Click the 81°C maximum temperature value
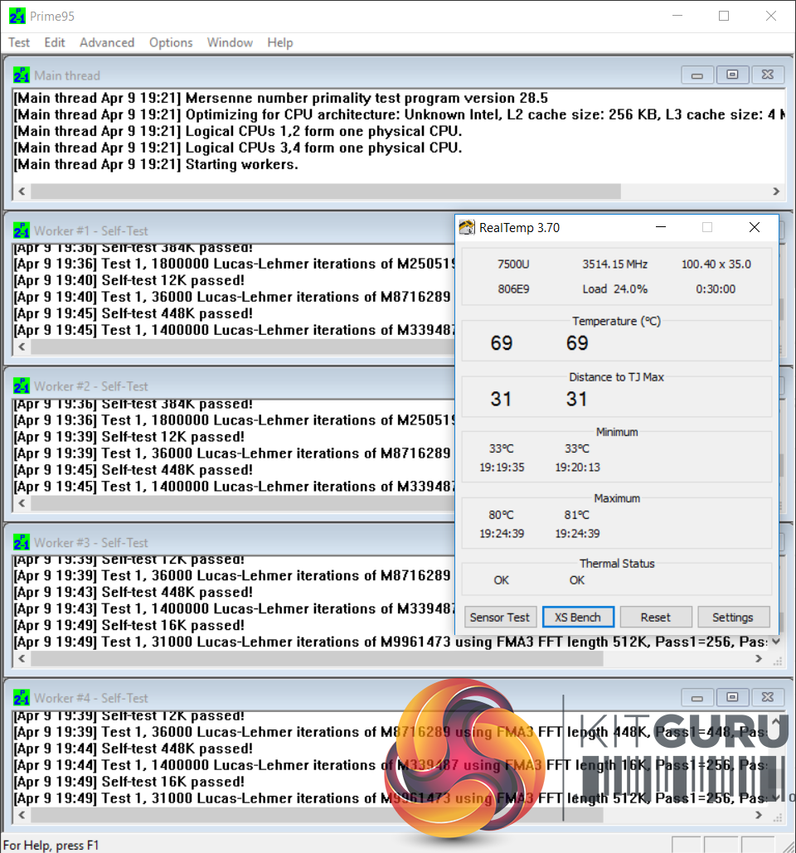The width and height of the screenshot is (796, 853). point(577,515)
